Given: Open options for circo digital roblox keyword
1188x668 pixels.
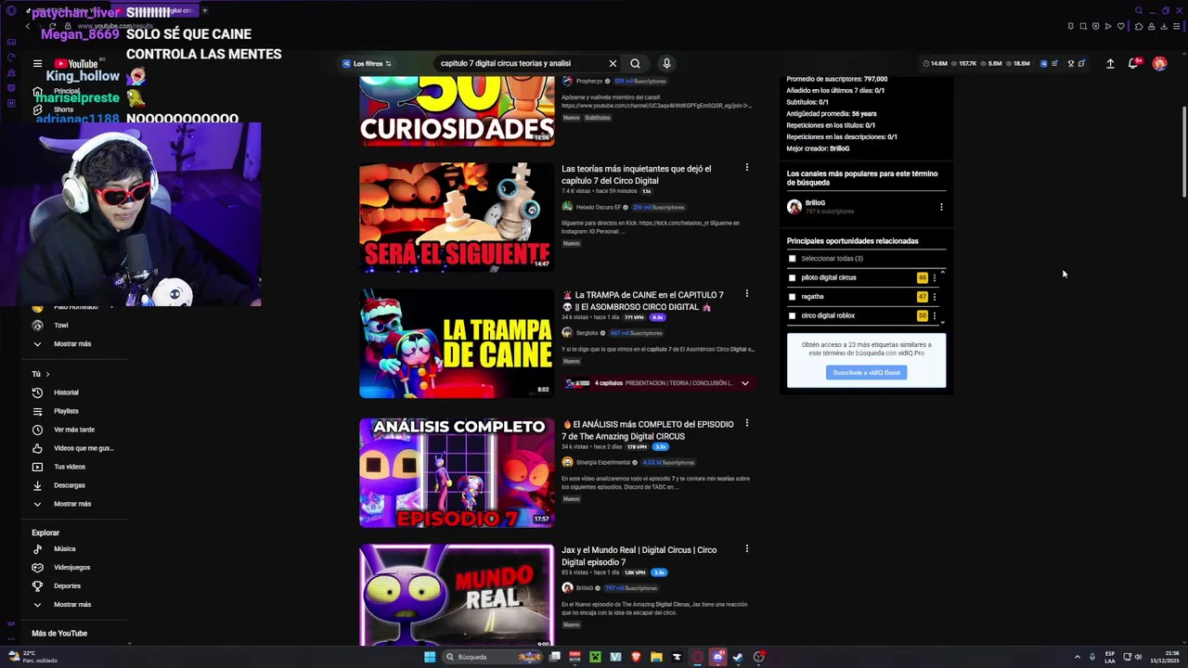Looking at the screenshot, I should coord(935,315).
